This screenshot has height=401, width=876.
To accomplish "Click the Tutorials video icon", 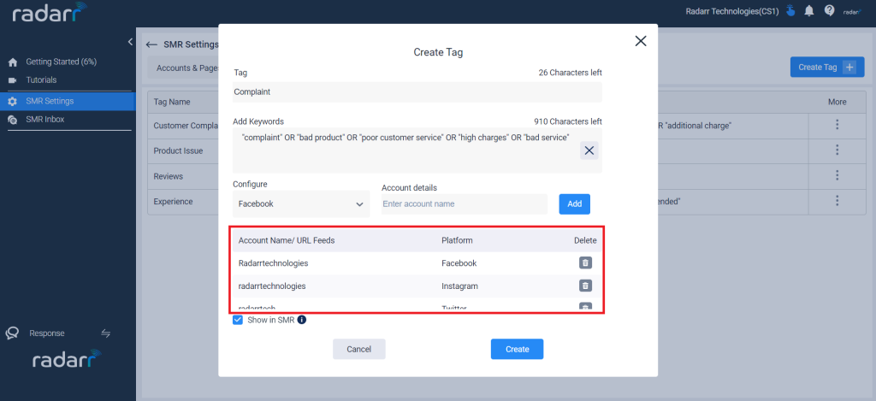I will coord(13,80).
